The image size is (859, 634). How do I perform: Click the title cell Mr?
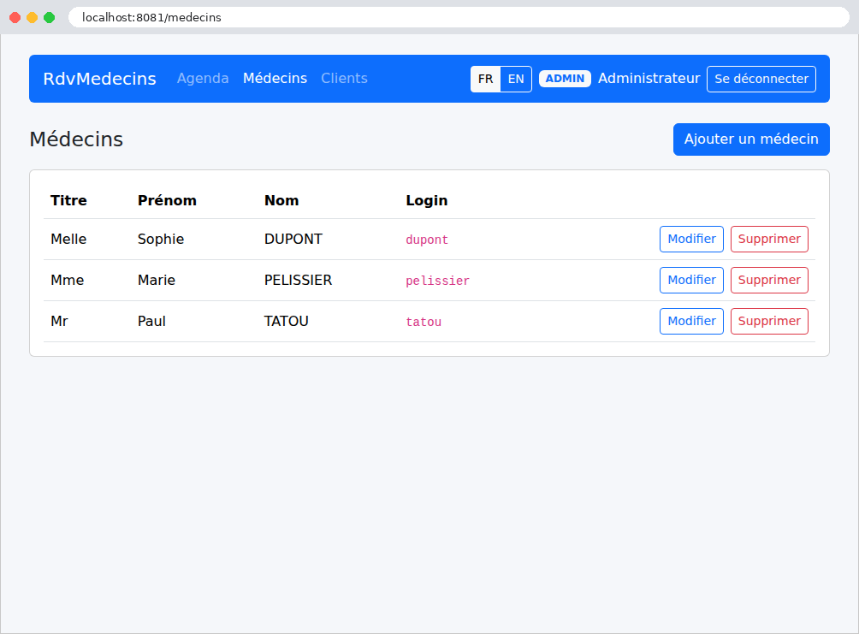(59, 321)
